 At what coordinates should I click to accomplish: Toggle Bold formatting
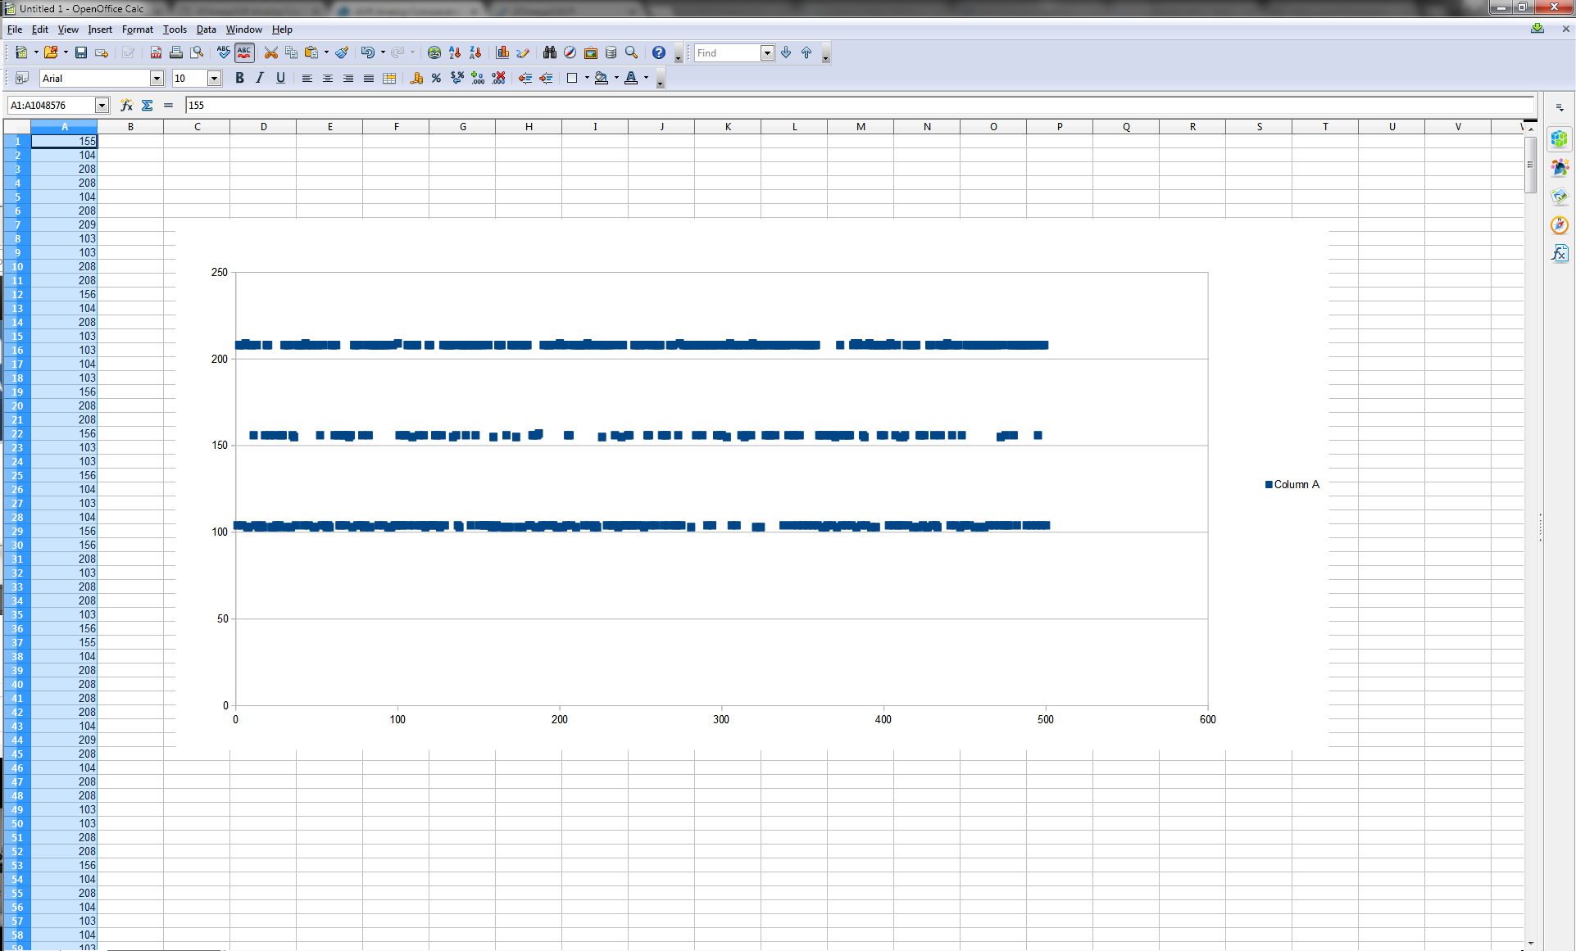(x=239, y=78)
